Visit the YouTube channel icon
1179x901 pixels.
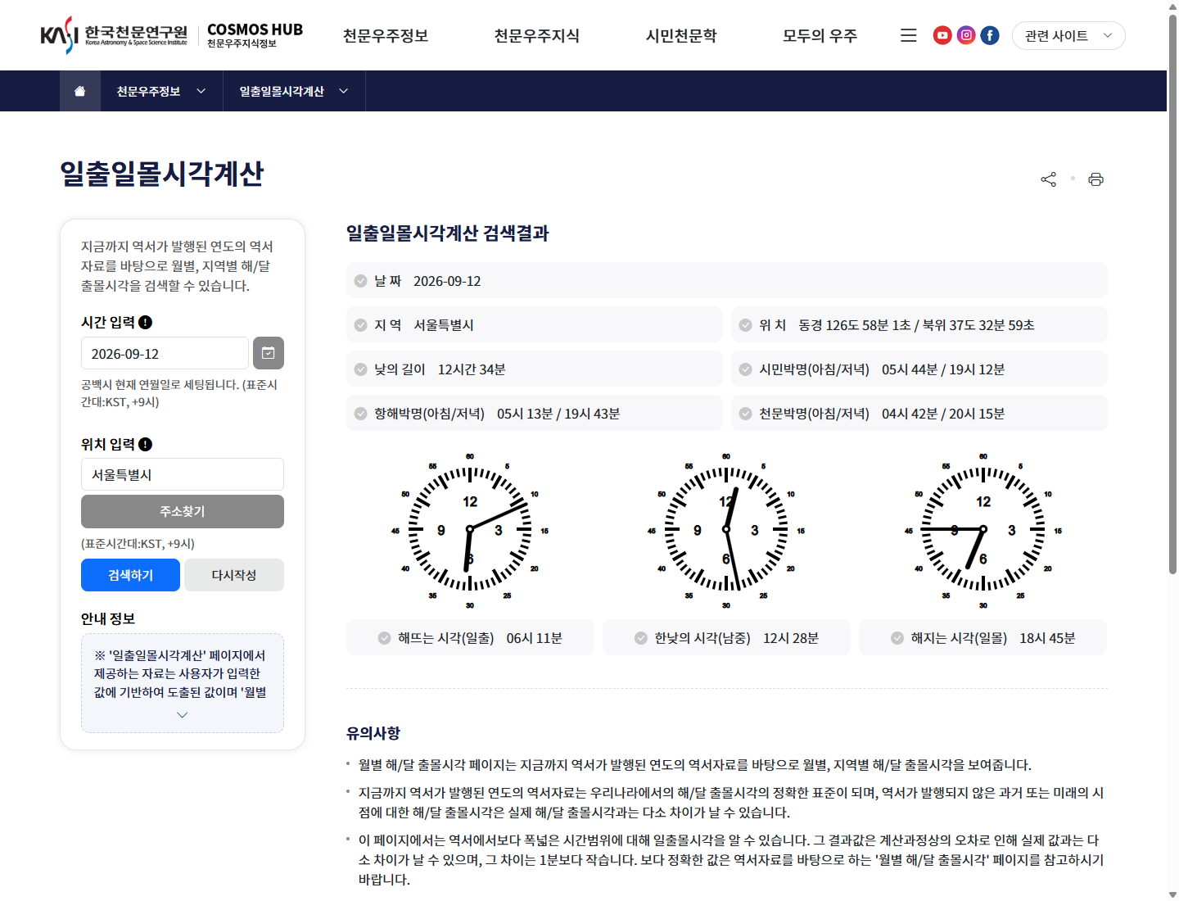942,35
